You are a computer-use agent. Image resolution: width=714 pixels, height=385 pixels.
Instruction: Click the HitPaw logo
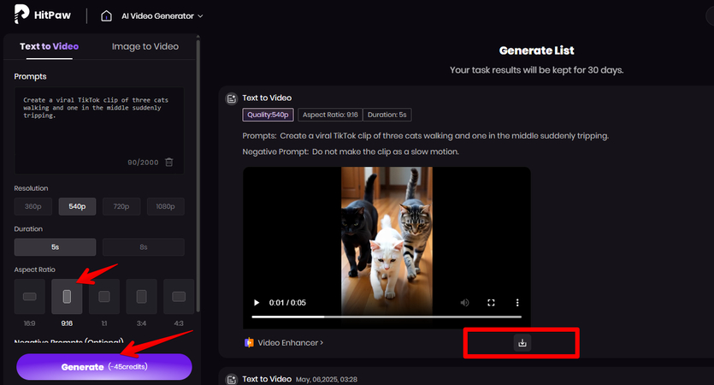[43, 15]
